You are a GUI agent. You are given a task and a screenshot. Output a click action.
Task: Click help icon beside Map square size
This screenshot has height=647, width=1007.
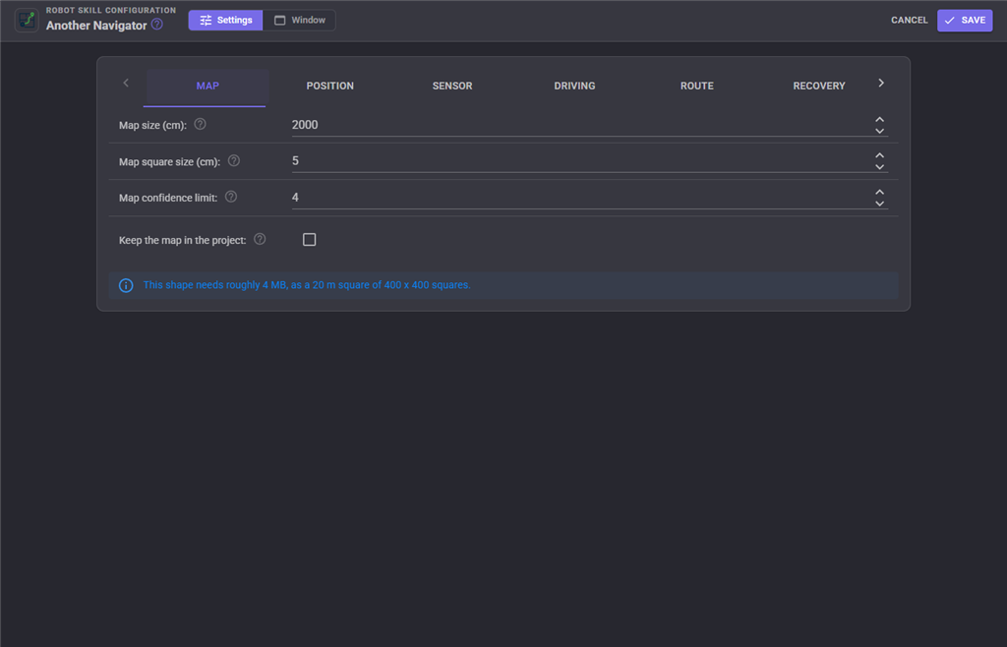click(234, 160)
